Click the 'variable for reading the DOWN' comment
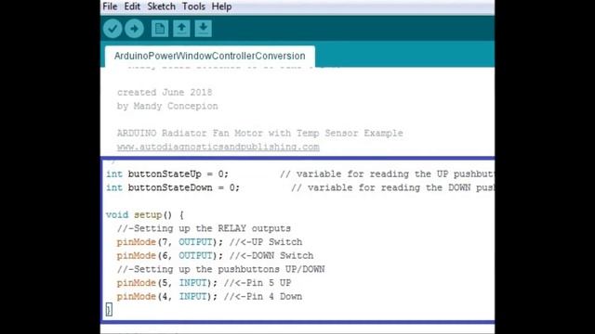The height and width of the screenshot is (334, 595). click(x=392, y=187)
